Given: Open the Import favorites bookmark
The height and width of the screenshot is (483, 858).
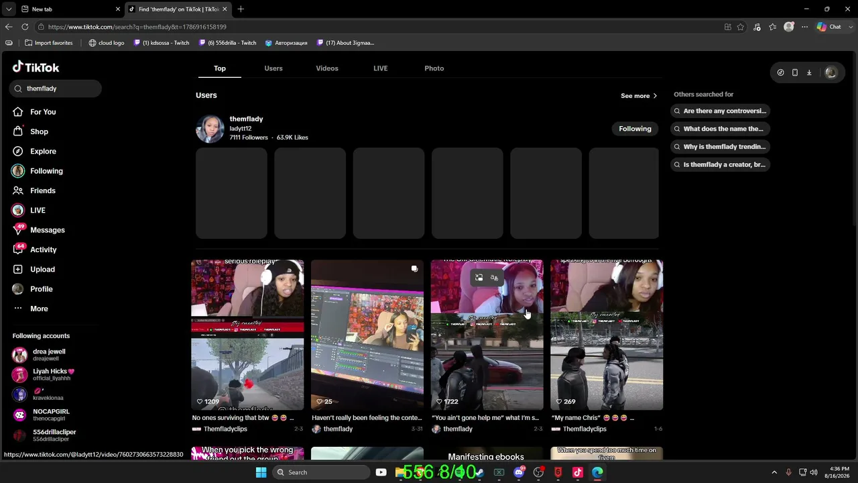Looking at the screenshot, I should point(48,43).
